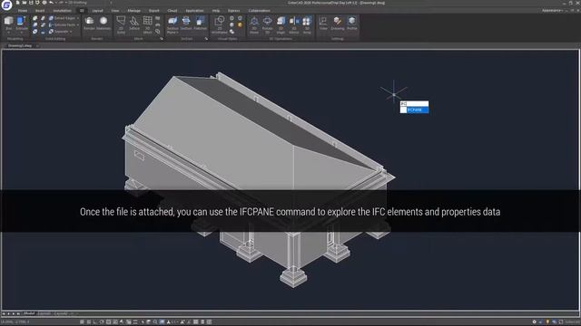Screen dimensions: 581x326
Task: Click the Flatshot tool
Action: click(200, 24)
